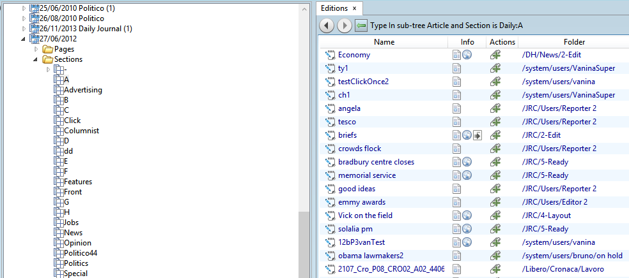The width and height of the screenshot is (629, 278).
Task: Click the actions icon for ty1
Action: (x=496, y=68)
